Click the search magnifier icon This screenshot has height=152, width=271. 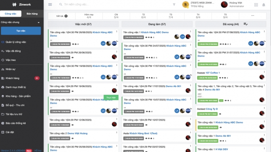click(x=61, y=4)
